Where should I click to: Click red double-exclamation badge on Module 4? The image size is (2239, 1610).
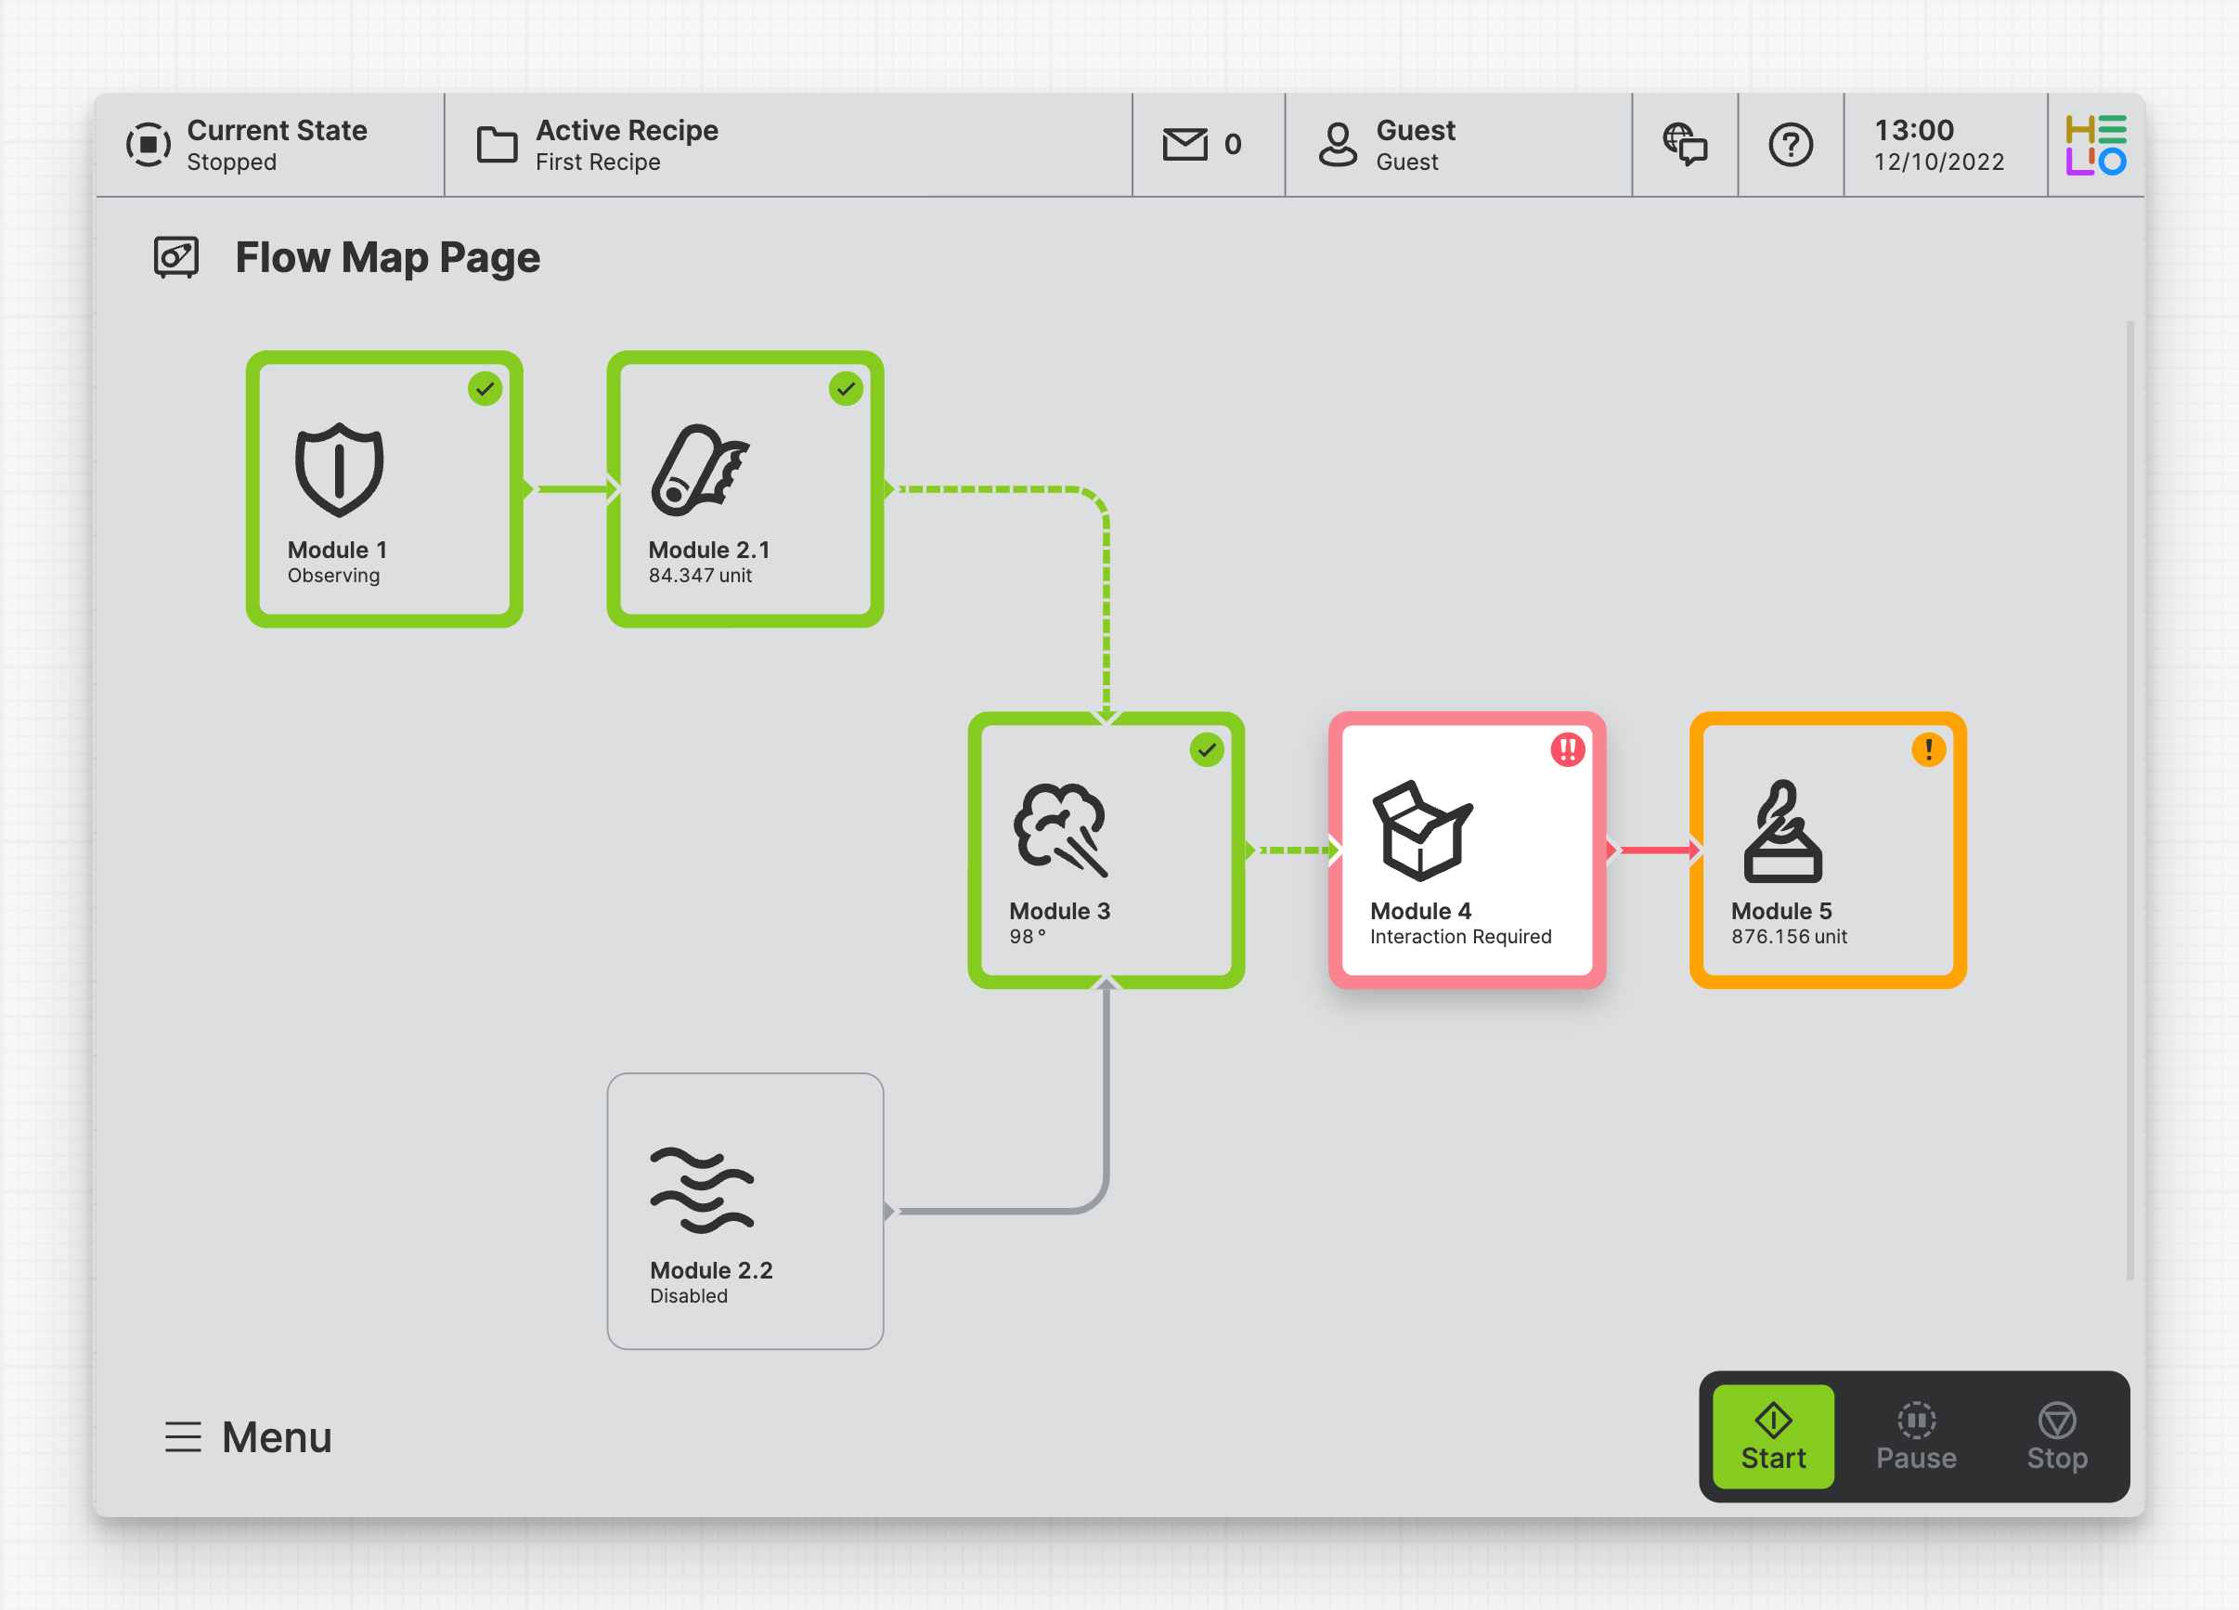[1567, 749]
